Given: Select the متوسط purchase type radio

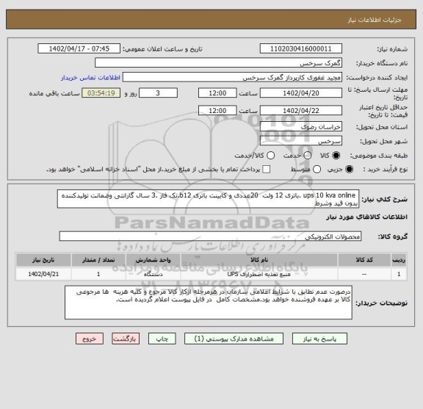Looking at the screenshot, I should (x=317, y=170).
